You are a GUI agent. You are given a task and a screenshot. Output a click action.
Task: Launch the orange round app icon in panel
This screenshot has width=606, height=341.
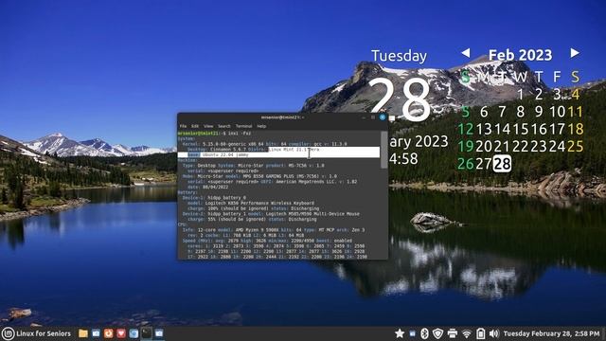[109, 333]
